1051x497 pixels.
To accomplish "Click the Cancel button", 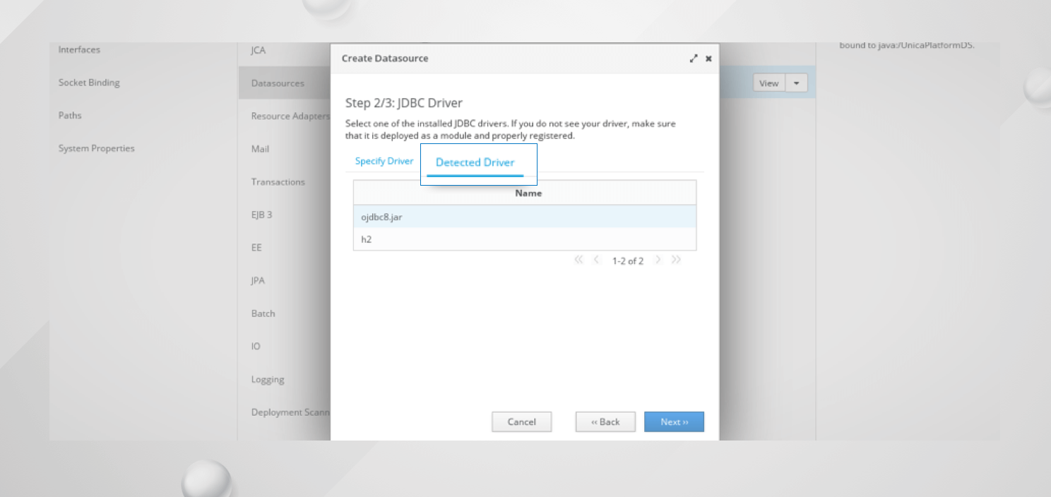I will pos(521,421).
